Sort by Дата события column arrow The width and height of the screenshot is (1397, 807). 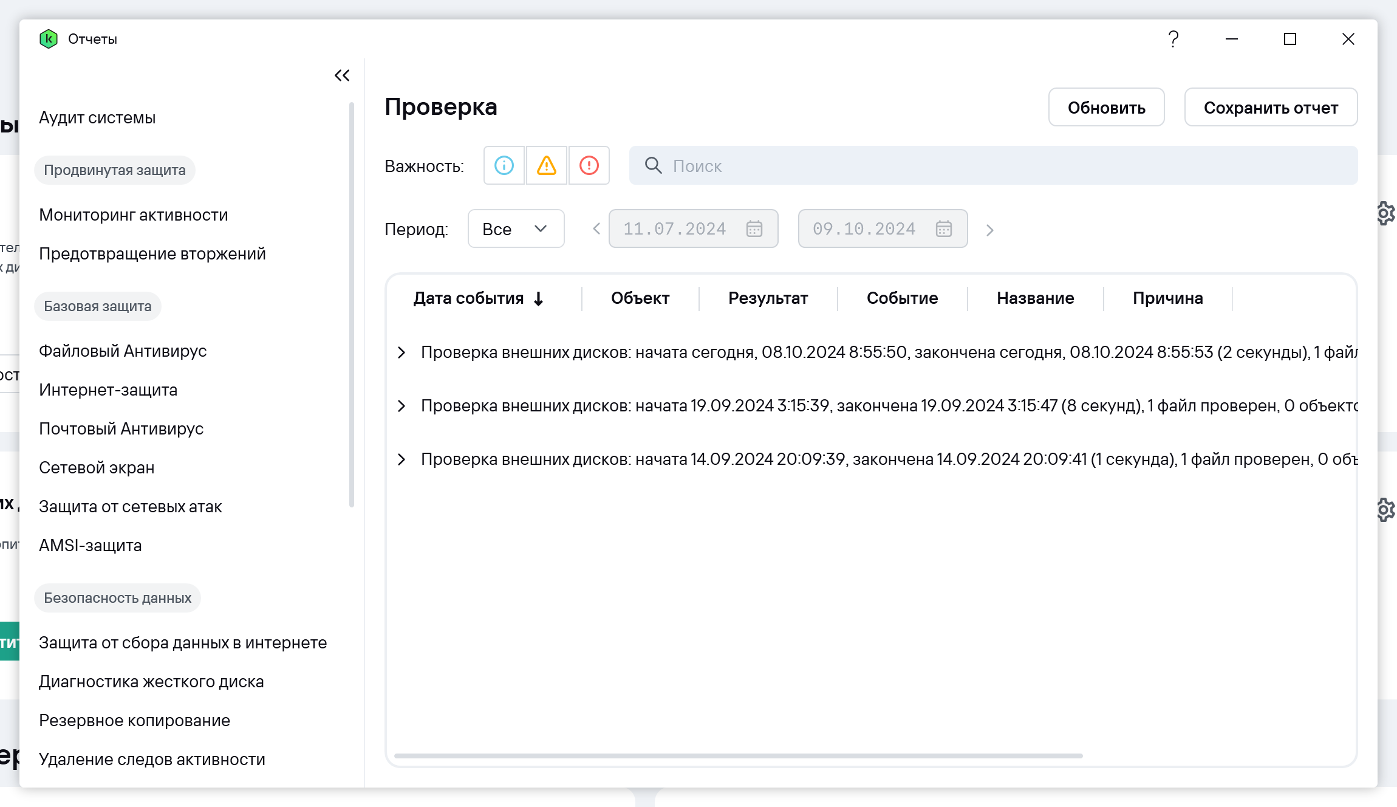pyautogui.click(x=539, y=298)
